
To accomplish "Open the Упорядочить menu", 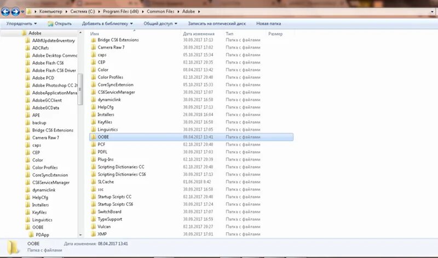I will click(21, 24).
